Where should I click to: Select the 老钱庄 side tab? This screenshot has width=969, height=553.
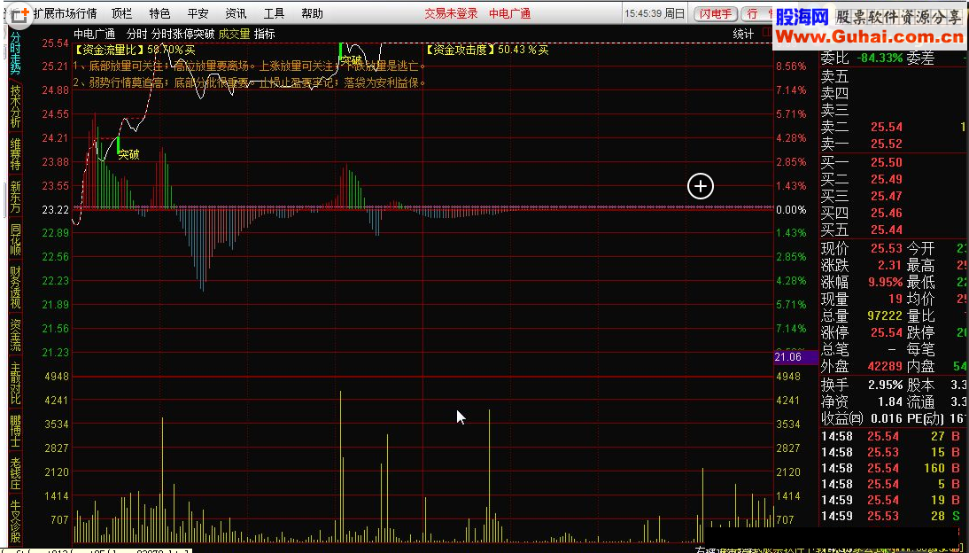pyautogui.click(x=15, y=474)
